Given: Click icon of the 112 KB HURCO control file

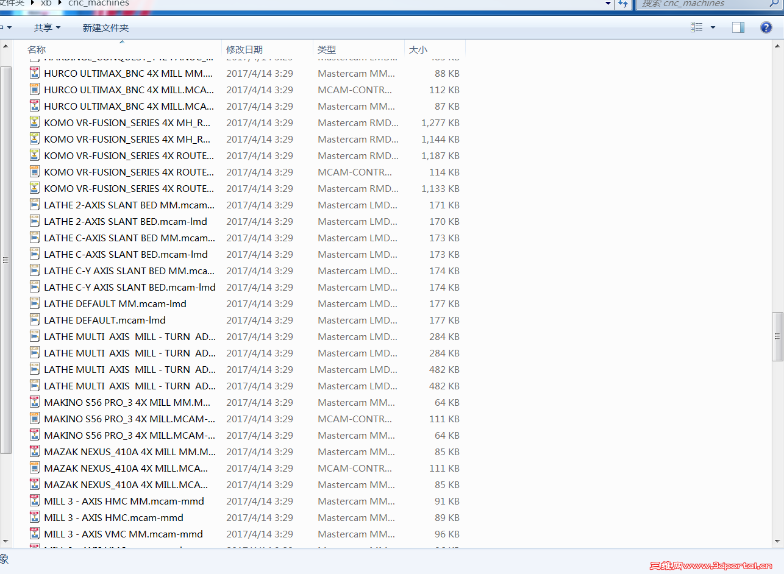Looking at the screenshot, I should point(35,90).
